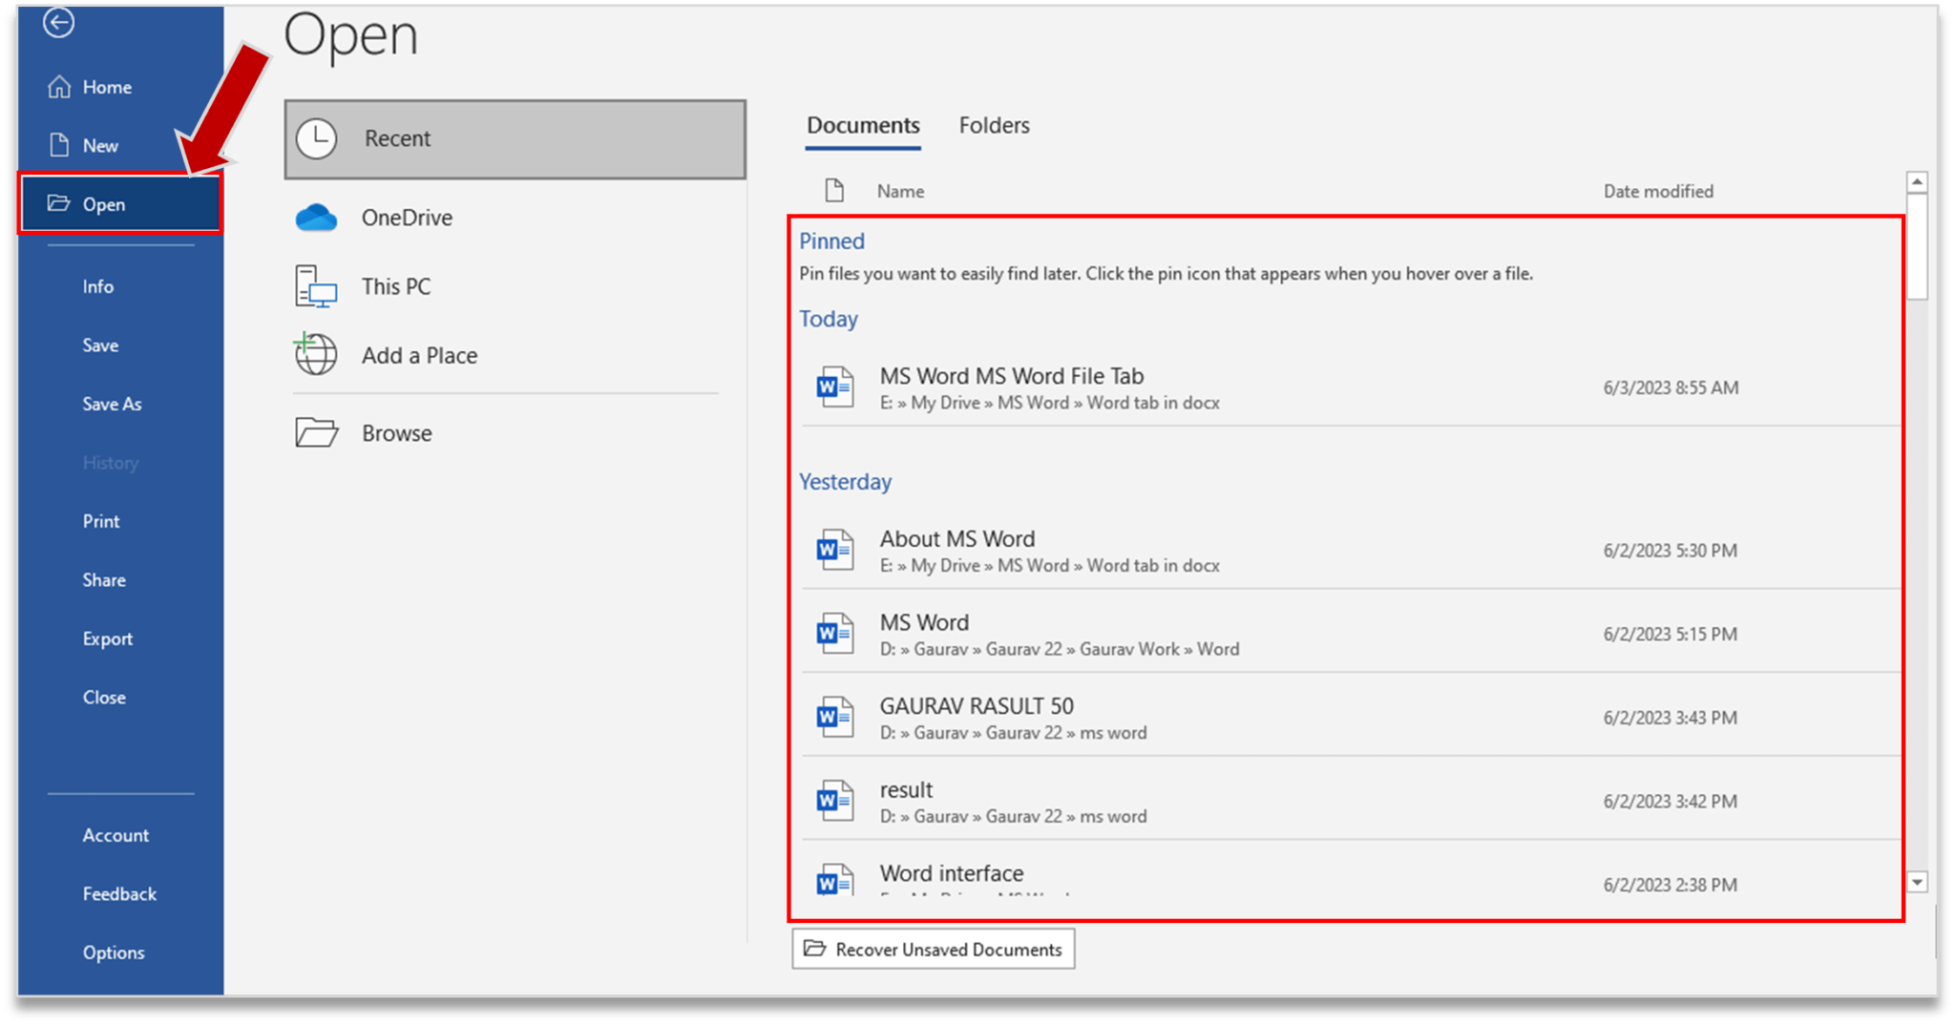1955x1025 pixels.
Task: Click the Recent clock icon
Action: pyautogui.click(x=316, y=138)
